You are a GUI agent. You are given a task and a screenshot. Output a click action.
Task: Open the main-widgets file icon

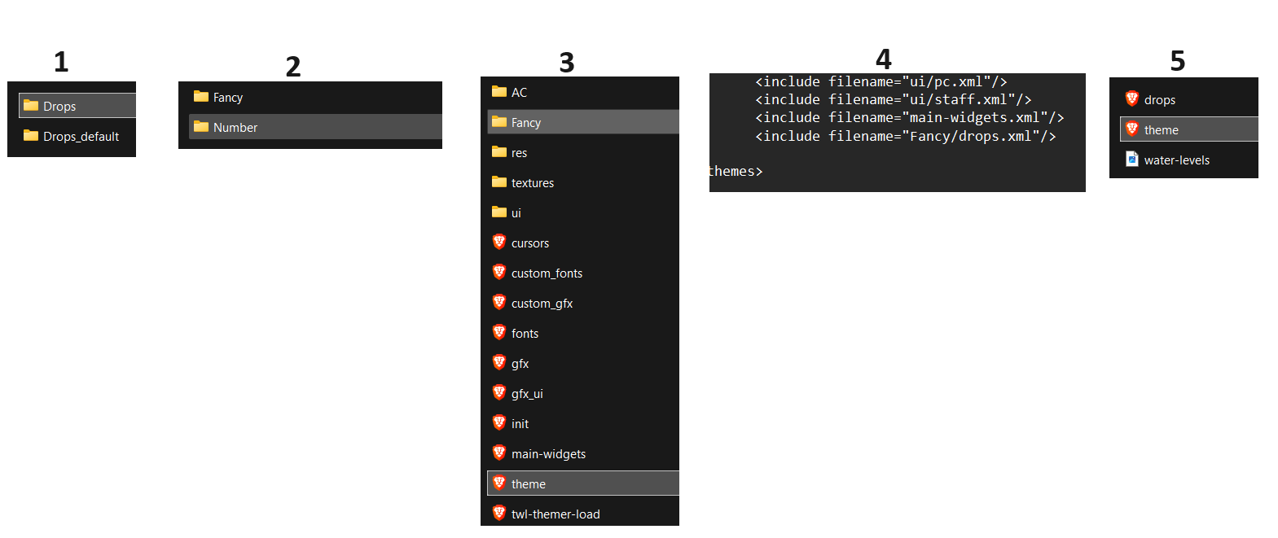[499, 453]
